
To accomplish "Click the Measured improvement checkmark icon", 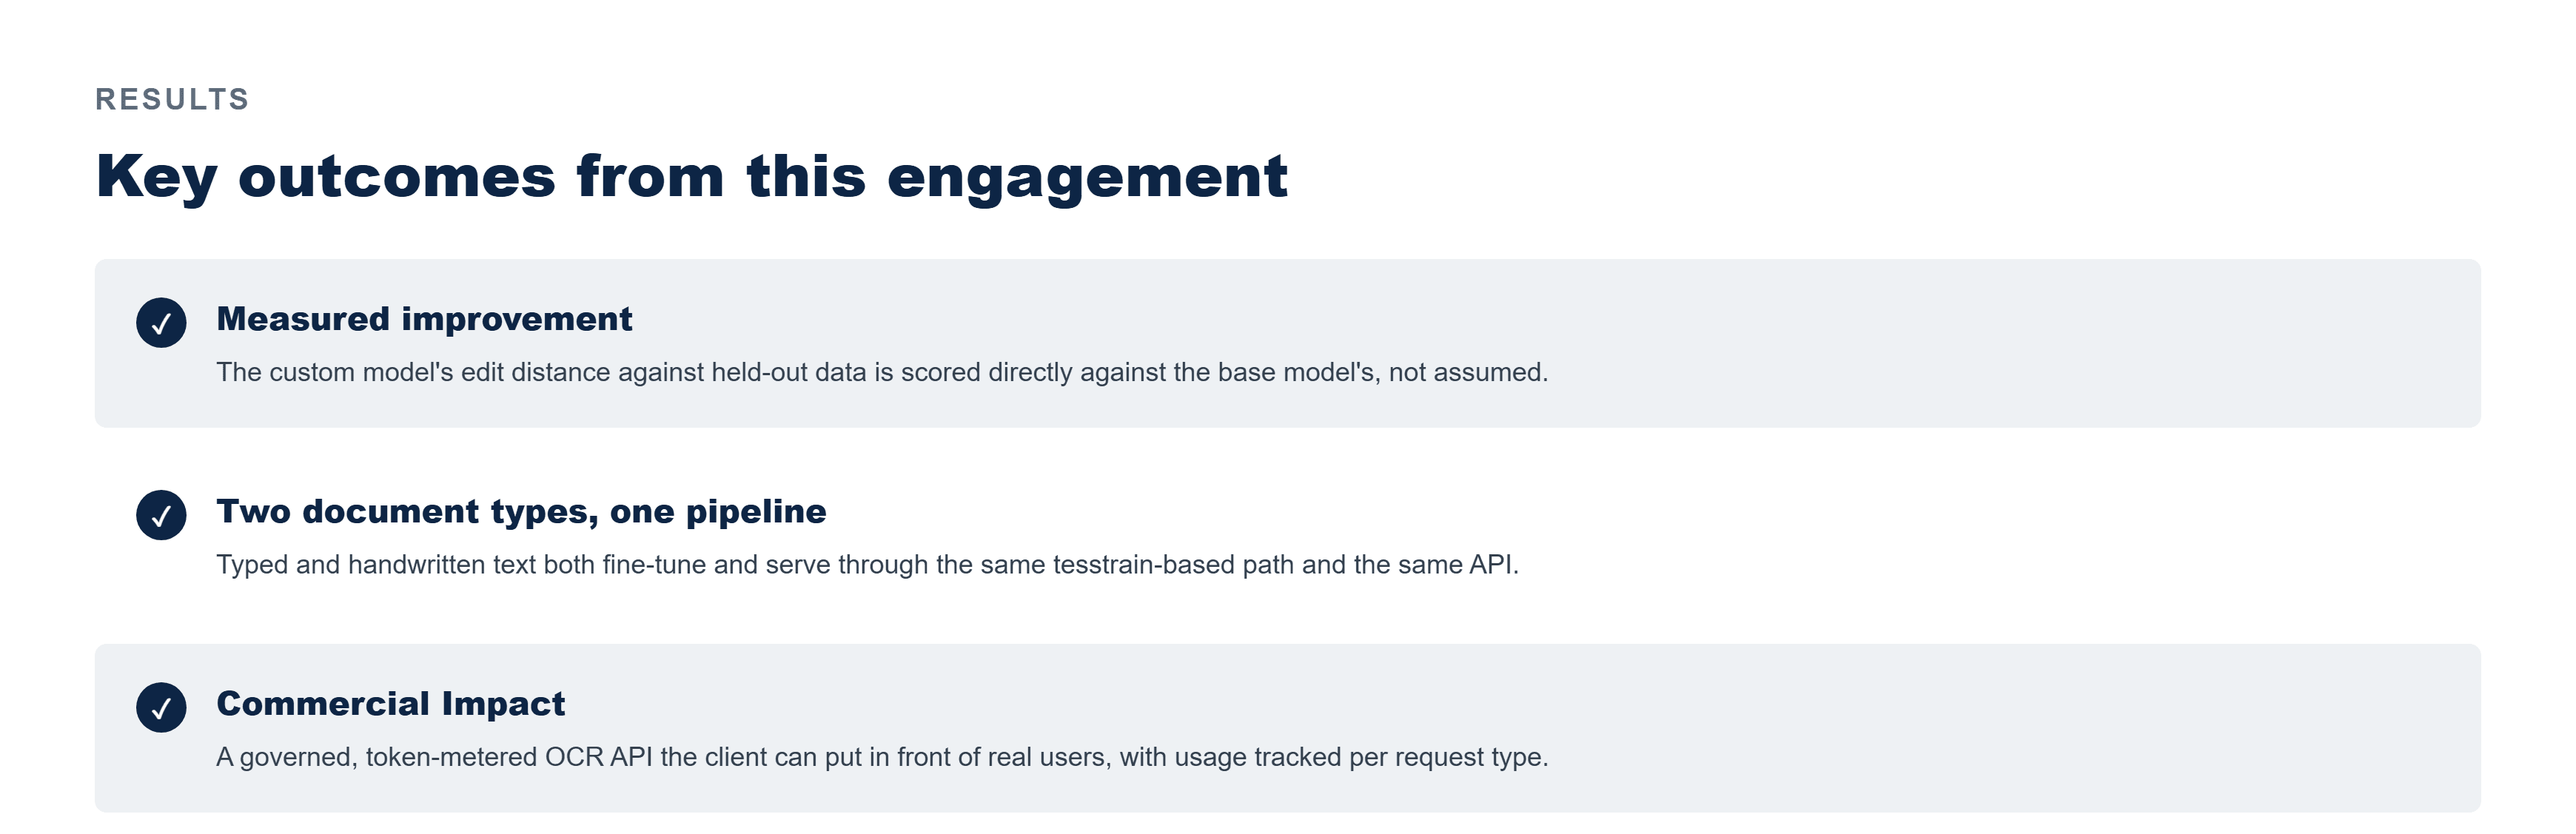I will 161,322.
